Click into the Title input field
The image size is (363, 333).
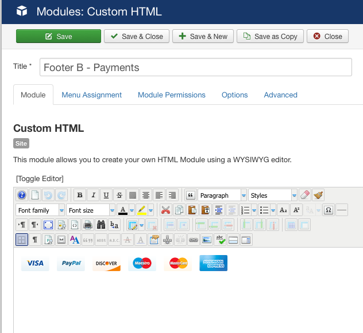(x=196, y=67)
